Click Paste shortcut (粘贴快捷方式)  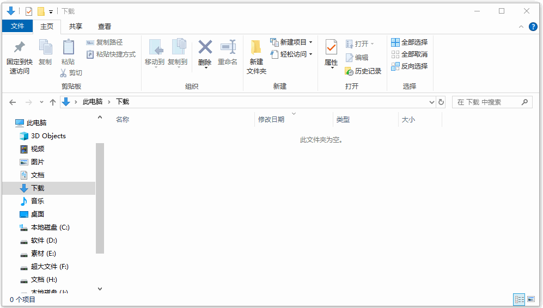click(111, 54)
